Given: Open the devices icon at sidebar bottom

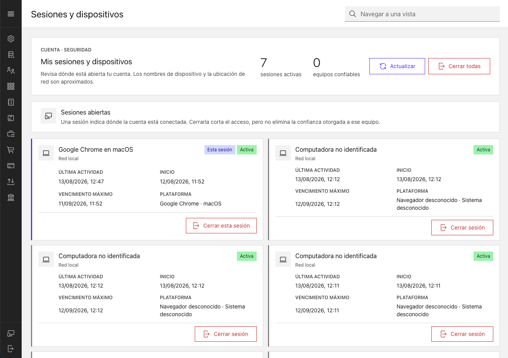Looking at the screenshot, I should 11,333.
